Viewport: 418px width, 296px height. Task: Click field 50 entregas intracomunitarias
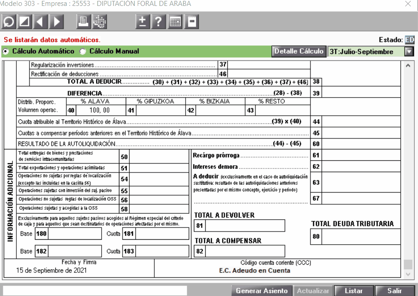(159, 157)
